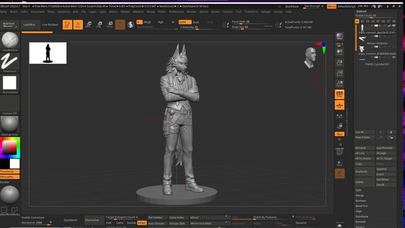Open the Document menu
Screen dimensions: 405x228
point(37,11)
